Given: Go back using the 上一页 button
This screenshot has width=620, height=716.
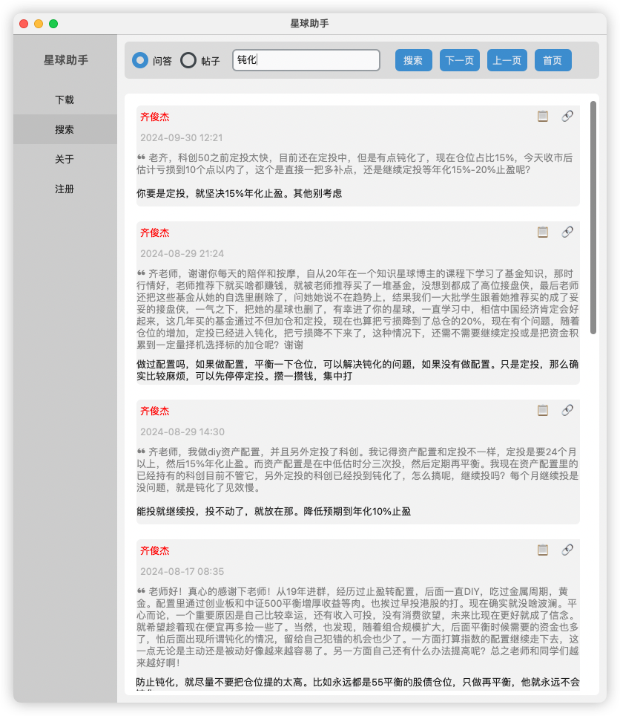Looking at the screenshot, I should click(507, 60).
